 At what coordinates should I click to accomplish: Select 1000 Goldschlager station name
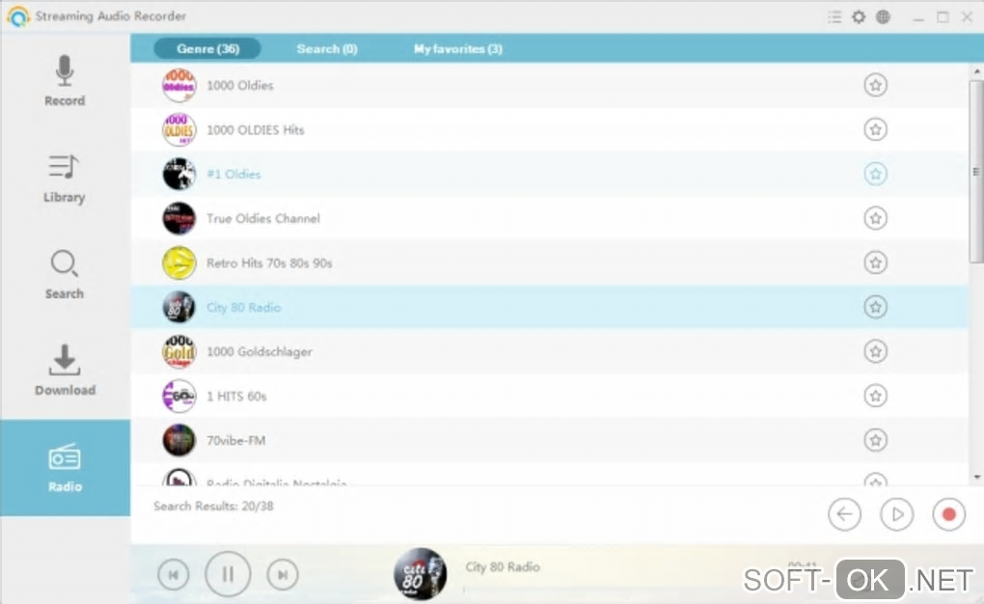[260, 351]
